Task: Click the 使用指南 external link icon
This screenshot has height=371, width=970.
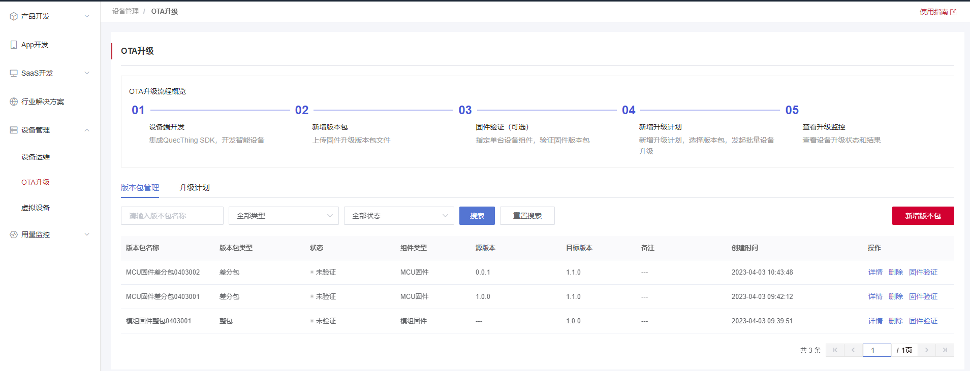Action: tap(953, 12)
